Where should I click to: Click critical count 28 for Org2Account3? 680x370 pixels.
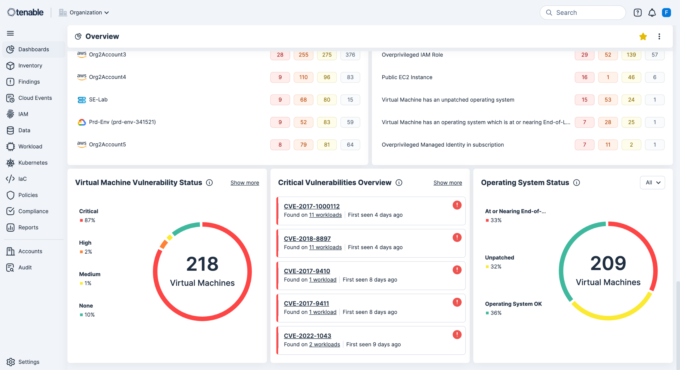tap(280, 55)
